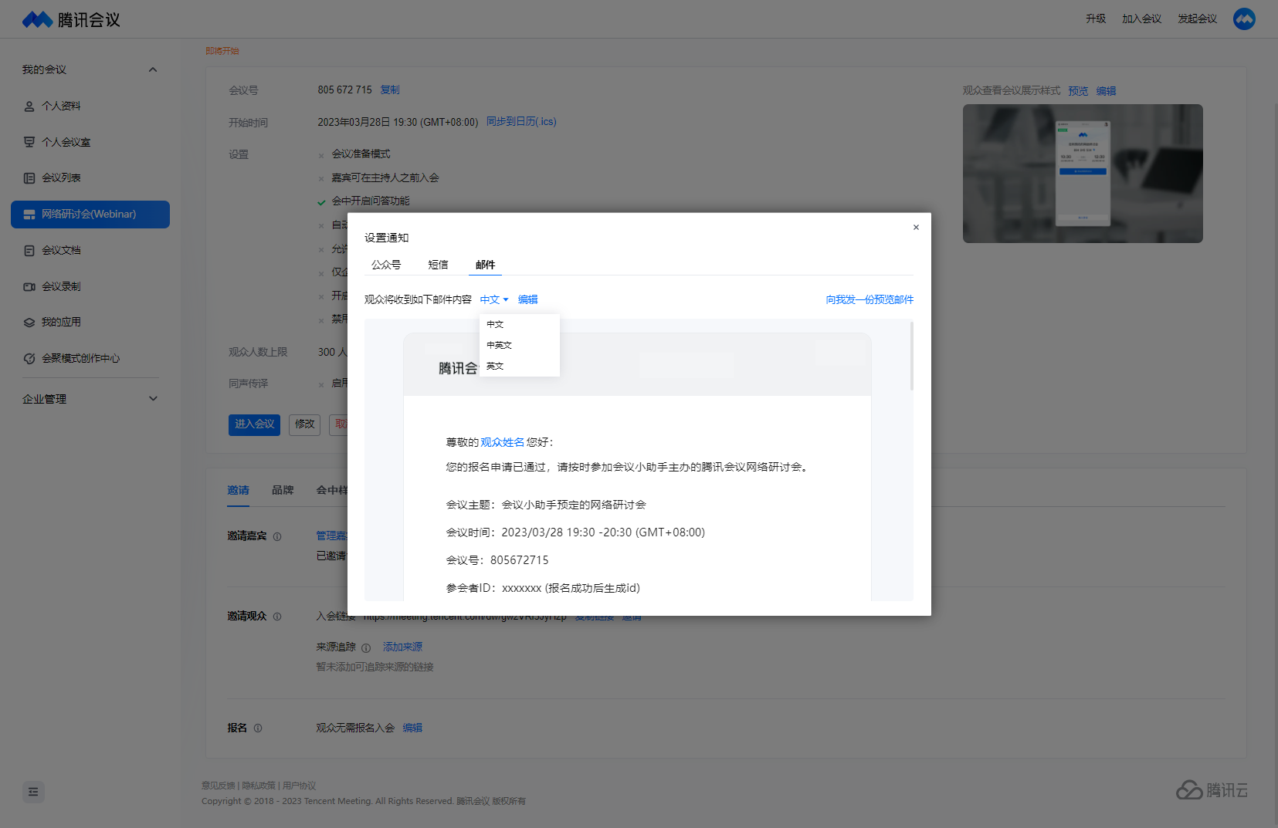Click the 会聚模式创作中心 icon
This screenshot has width=1278, height=828.
[x=29, y=359]
